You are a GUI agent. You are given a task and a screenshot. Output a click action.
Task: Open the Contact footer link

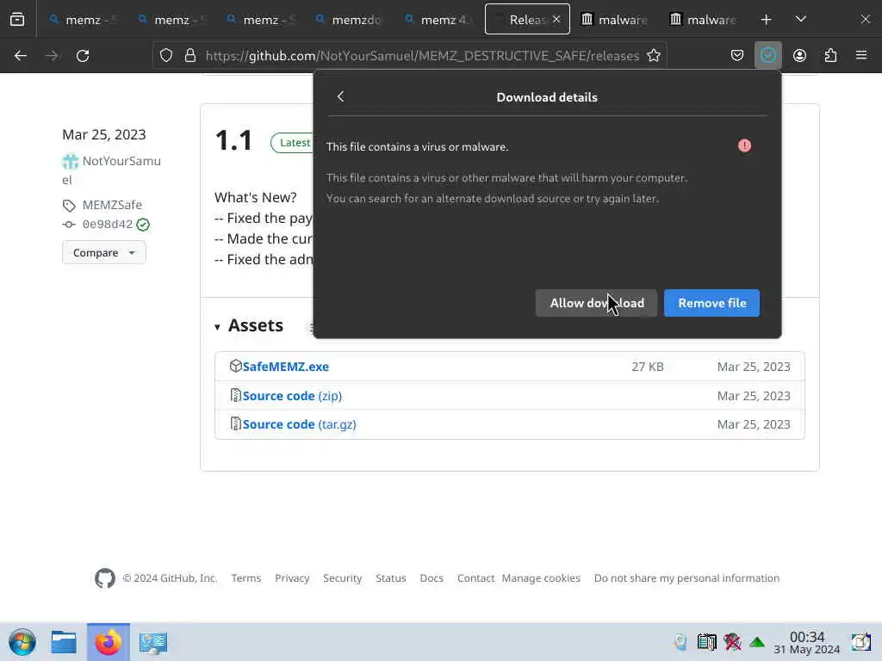pyautogui.click(x=475, y=578)
